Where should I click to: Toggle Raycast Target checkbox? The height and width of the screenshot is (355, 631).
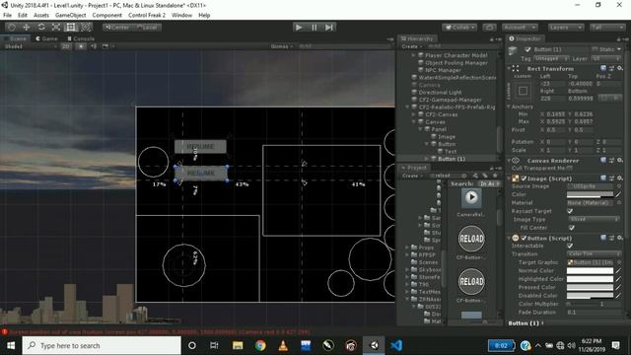pyautogui.click(x=570, y=211)
